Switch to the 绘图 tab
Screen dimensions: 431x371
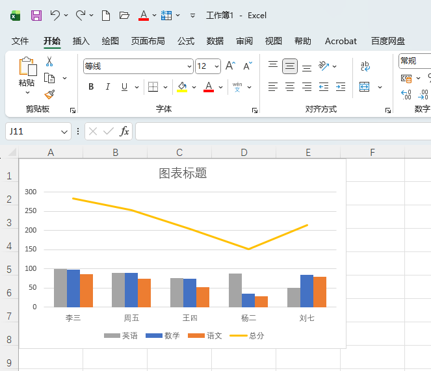pyautogui.click(x=111, y=41)
